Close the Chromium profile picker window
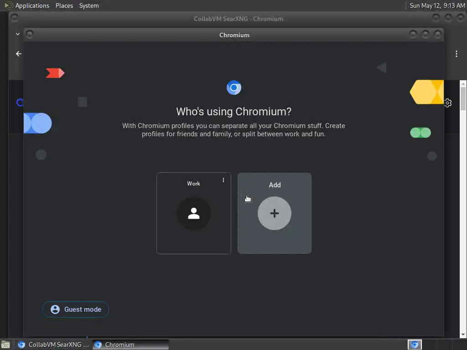 437,35
